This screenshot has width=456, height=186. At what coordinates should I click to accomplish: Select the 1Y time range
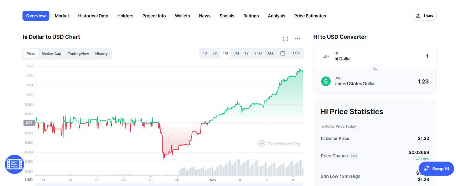(246, 53)
